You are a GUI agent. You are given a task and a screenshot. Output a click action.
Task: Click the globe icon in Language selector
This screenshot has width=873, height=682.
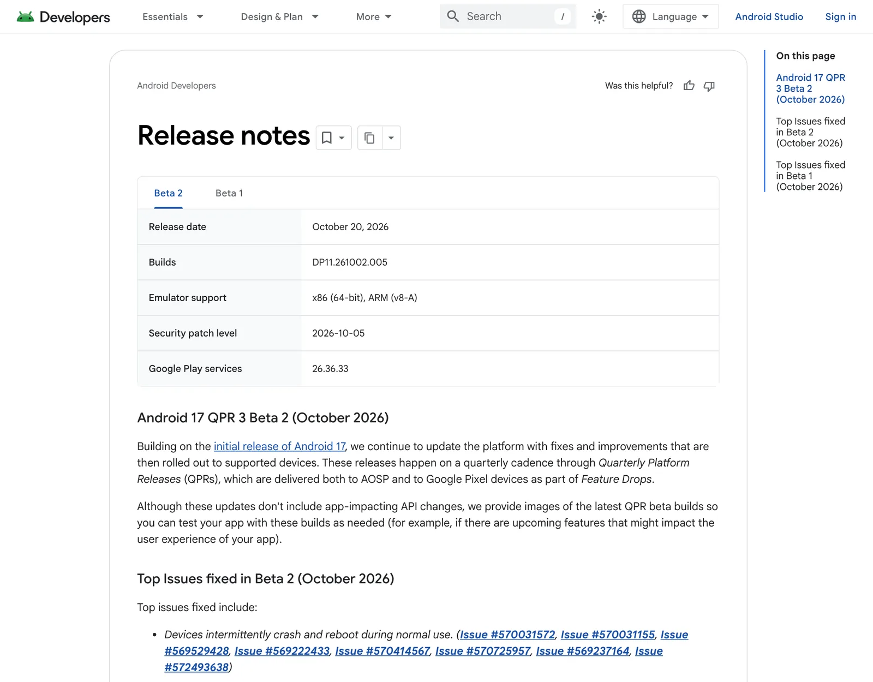click(639, 16)
